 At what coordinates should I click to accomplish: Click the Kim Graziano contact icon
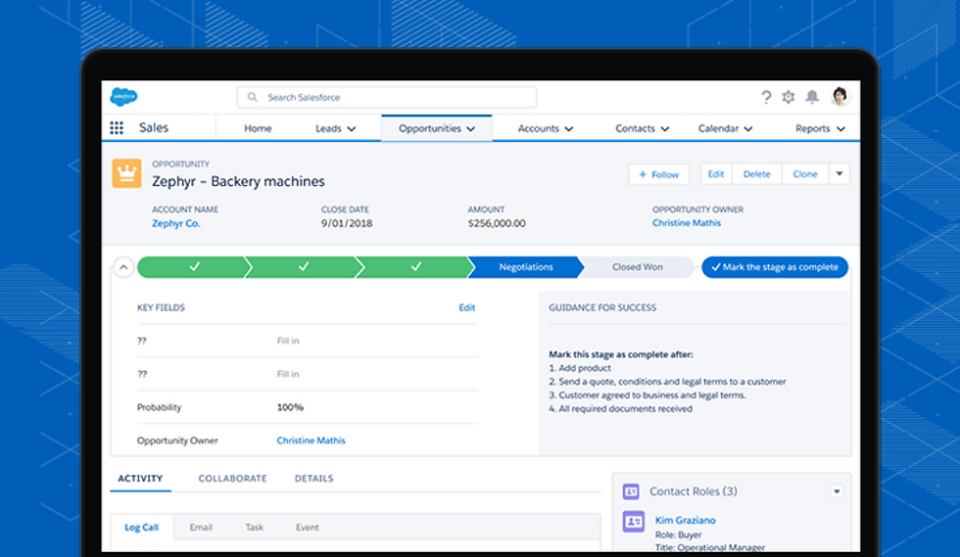633,522
